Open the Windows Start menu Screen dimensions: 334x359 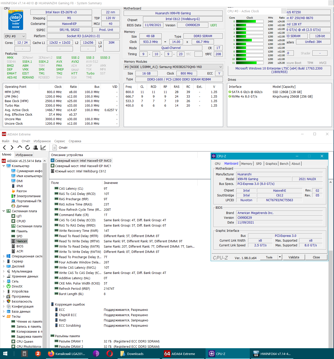(x=5, y=354)
